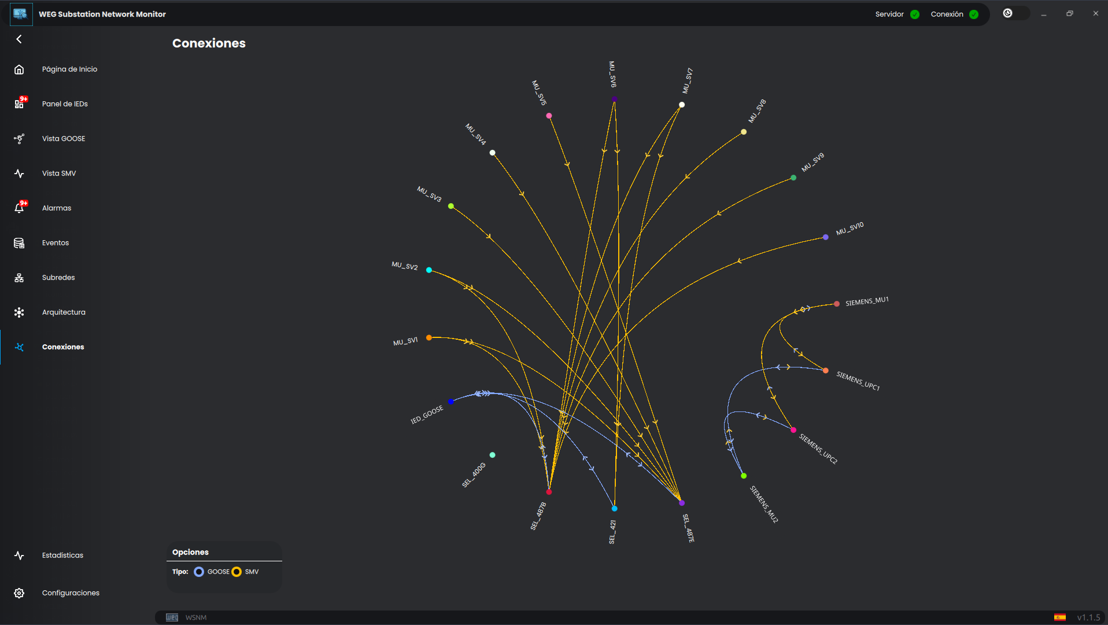This screenshot has width=1108, height=625.
Task: Click the Arquitectura sidebar icon
Action: (x=19, y=312)
